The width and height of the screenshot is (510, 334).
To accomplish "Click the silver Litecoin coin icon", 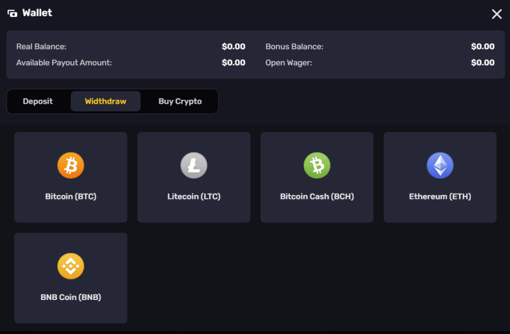I will (194, 166).
